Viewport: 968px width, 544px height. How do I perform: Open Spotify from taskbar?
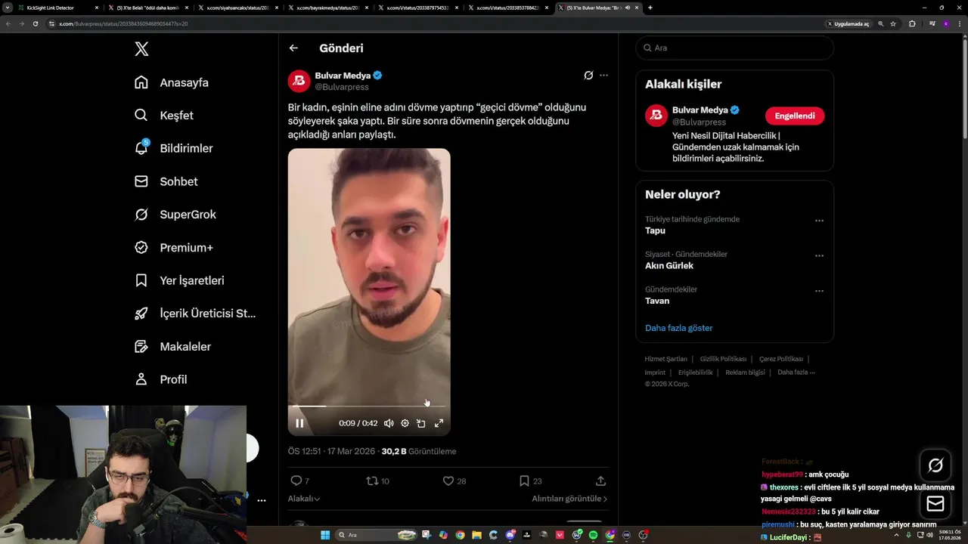593,535
